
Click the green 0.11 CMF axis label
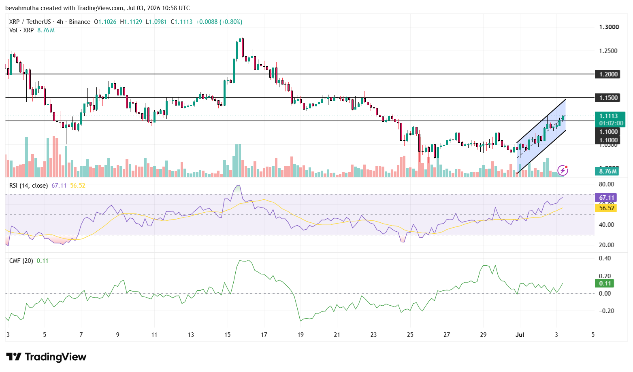pyautogui.click(x=605, y=283)
